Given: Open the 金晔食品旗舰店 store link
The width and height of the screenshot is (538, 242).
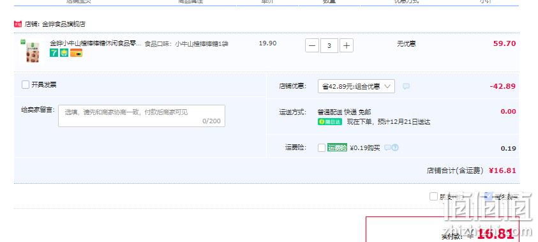Looking at the screenshot, I should click(x=64, y=24).
